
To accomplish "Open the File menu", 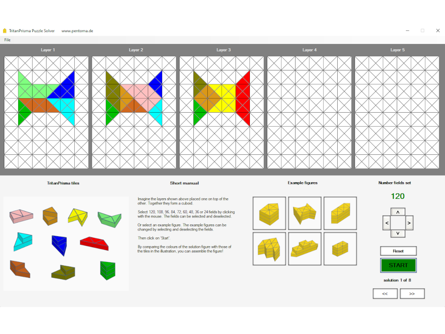I will (7, 40).
